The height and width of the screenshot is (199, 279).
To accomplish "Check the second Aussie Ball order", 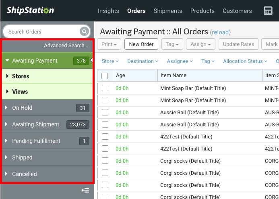I will (105, 124).
